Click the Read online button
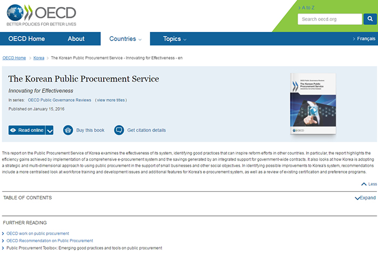 tap(27, 130)
